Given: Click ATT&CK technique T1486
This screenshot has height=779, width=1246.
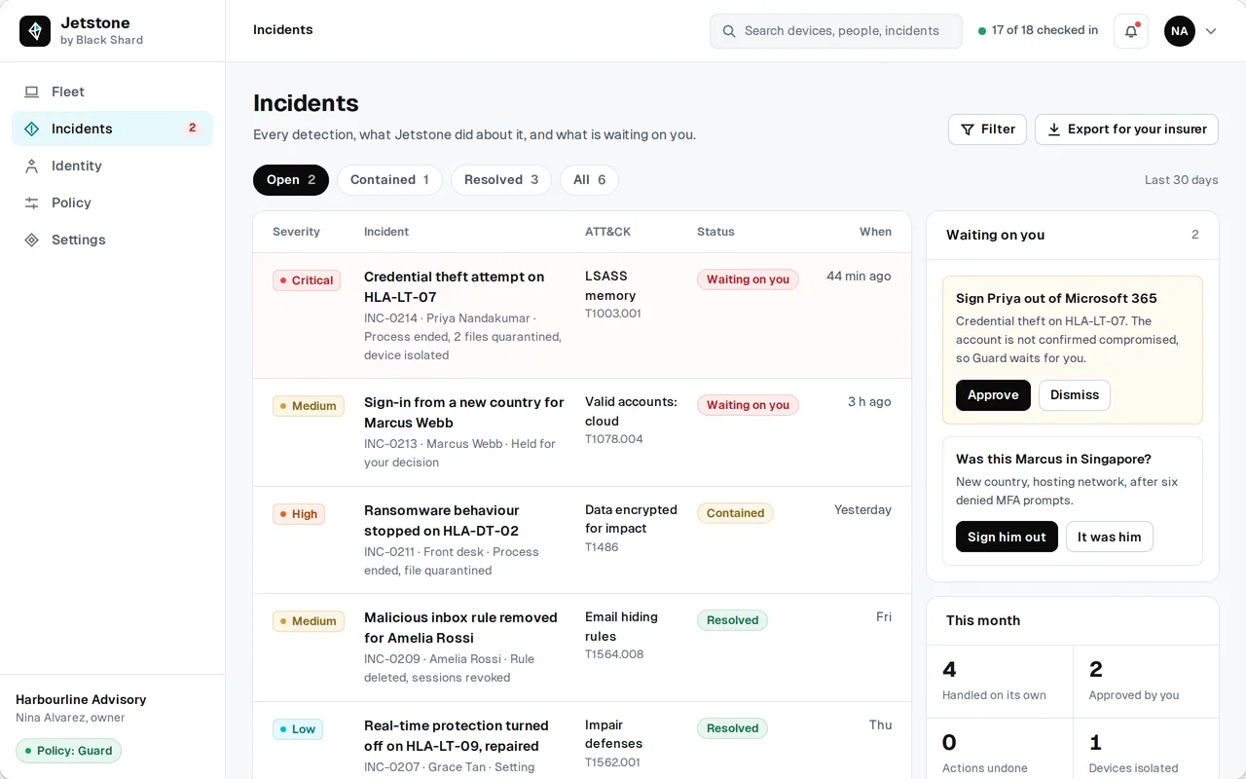Looking at the screenshot, I should pos(602,547).
